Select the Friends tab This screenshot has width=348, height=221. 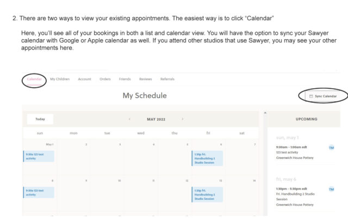[x=125, y=79]
